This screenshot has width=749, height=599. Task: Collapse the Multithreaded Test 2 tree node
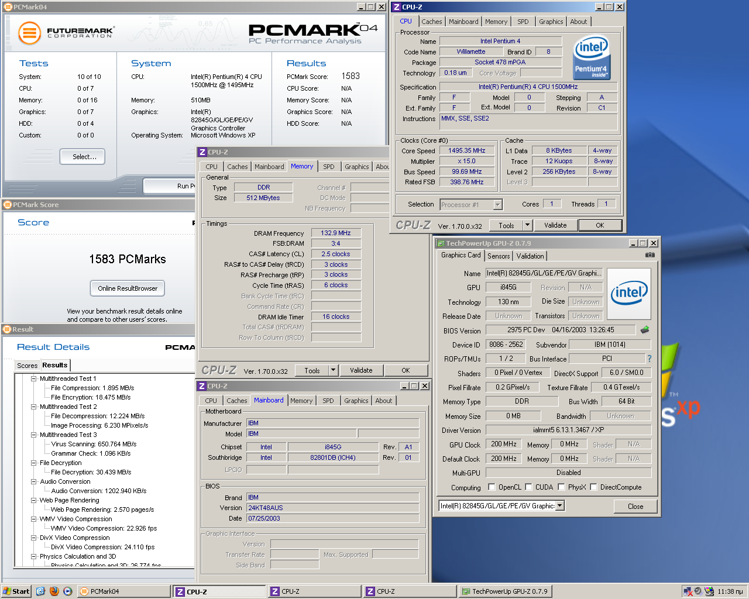[34, 407]
